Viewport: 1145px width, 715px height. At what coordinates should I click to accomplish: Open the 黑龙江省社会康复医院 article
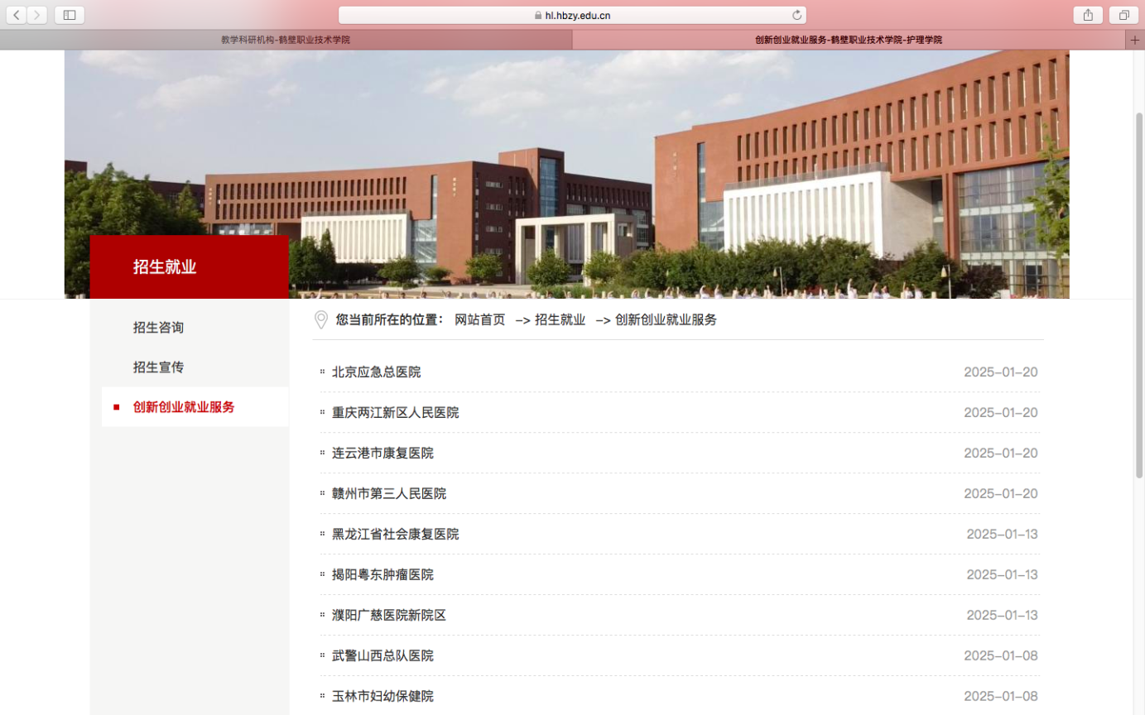395,535
